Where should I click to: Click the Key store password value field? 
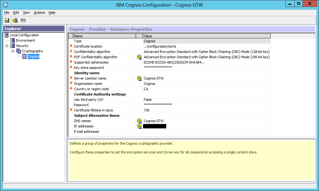click(207, 68)
